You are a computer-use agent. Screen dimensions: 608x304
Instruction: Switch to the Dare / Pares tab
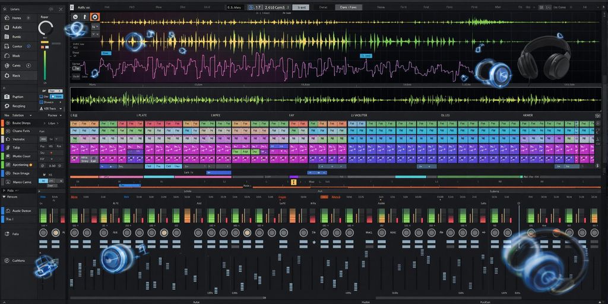[x=349, y=7]
